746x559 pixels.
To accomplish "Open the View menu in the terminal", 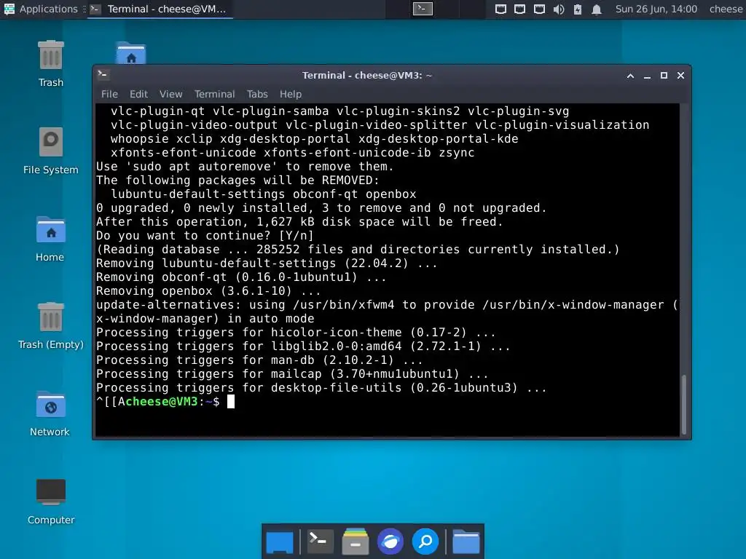I will click(x=170, y=94).
